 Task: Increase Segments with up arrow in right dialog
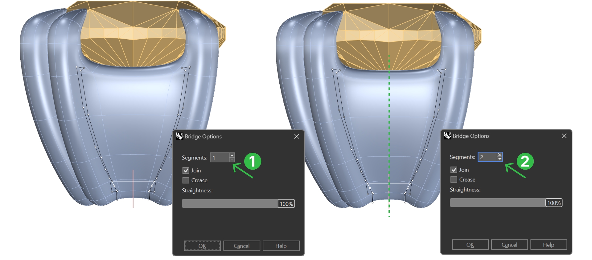pos(500,155)
